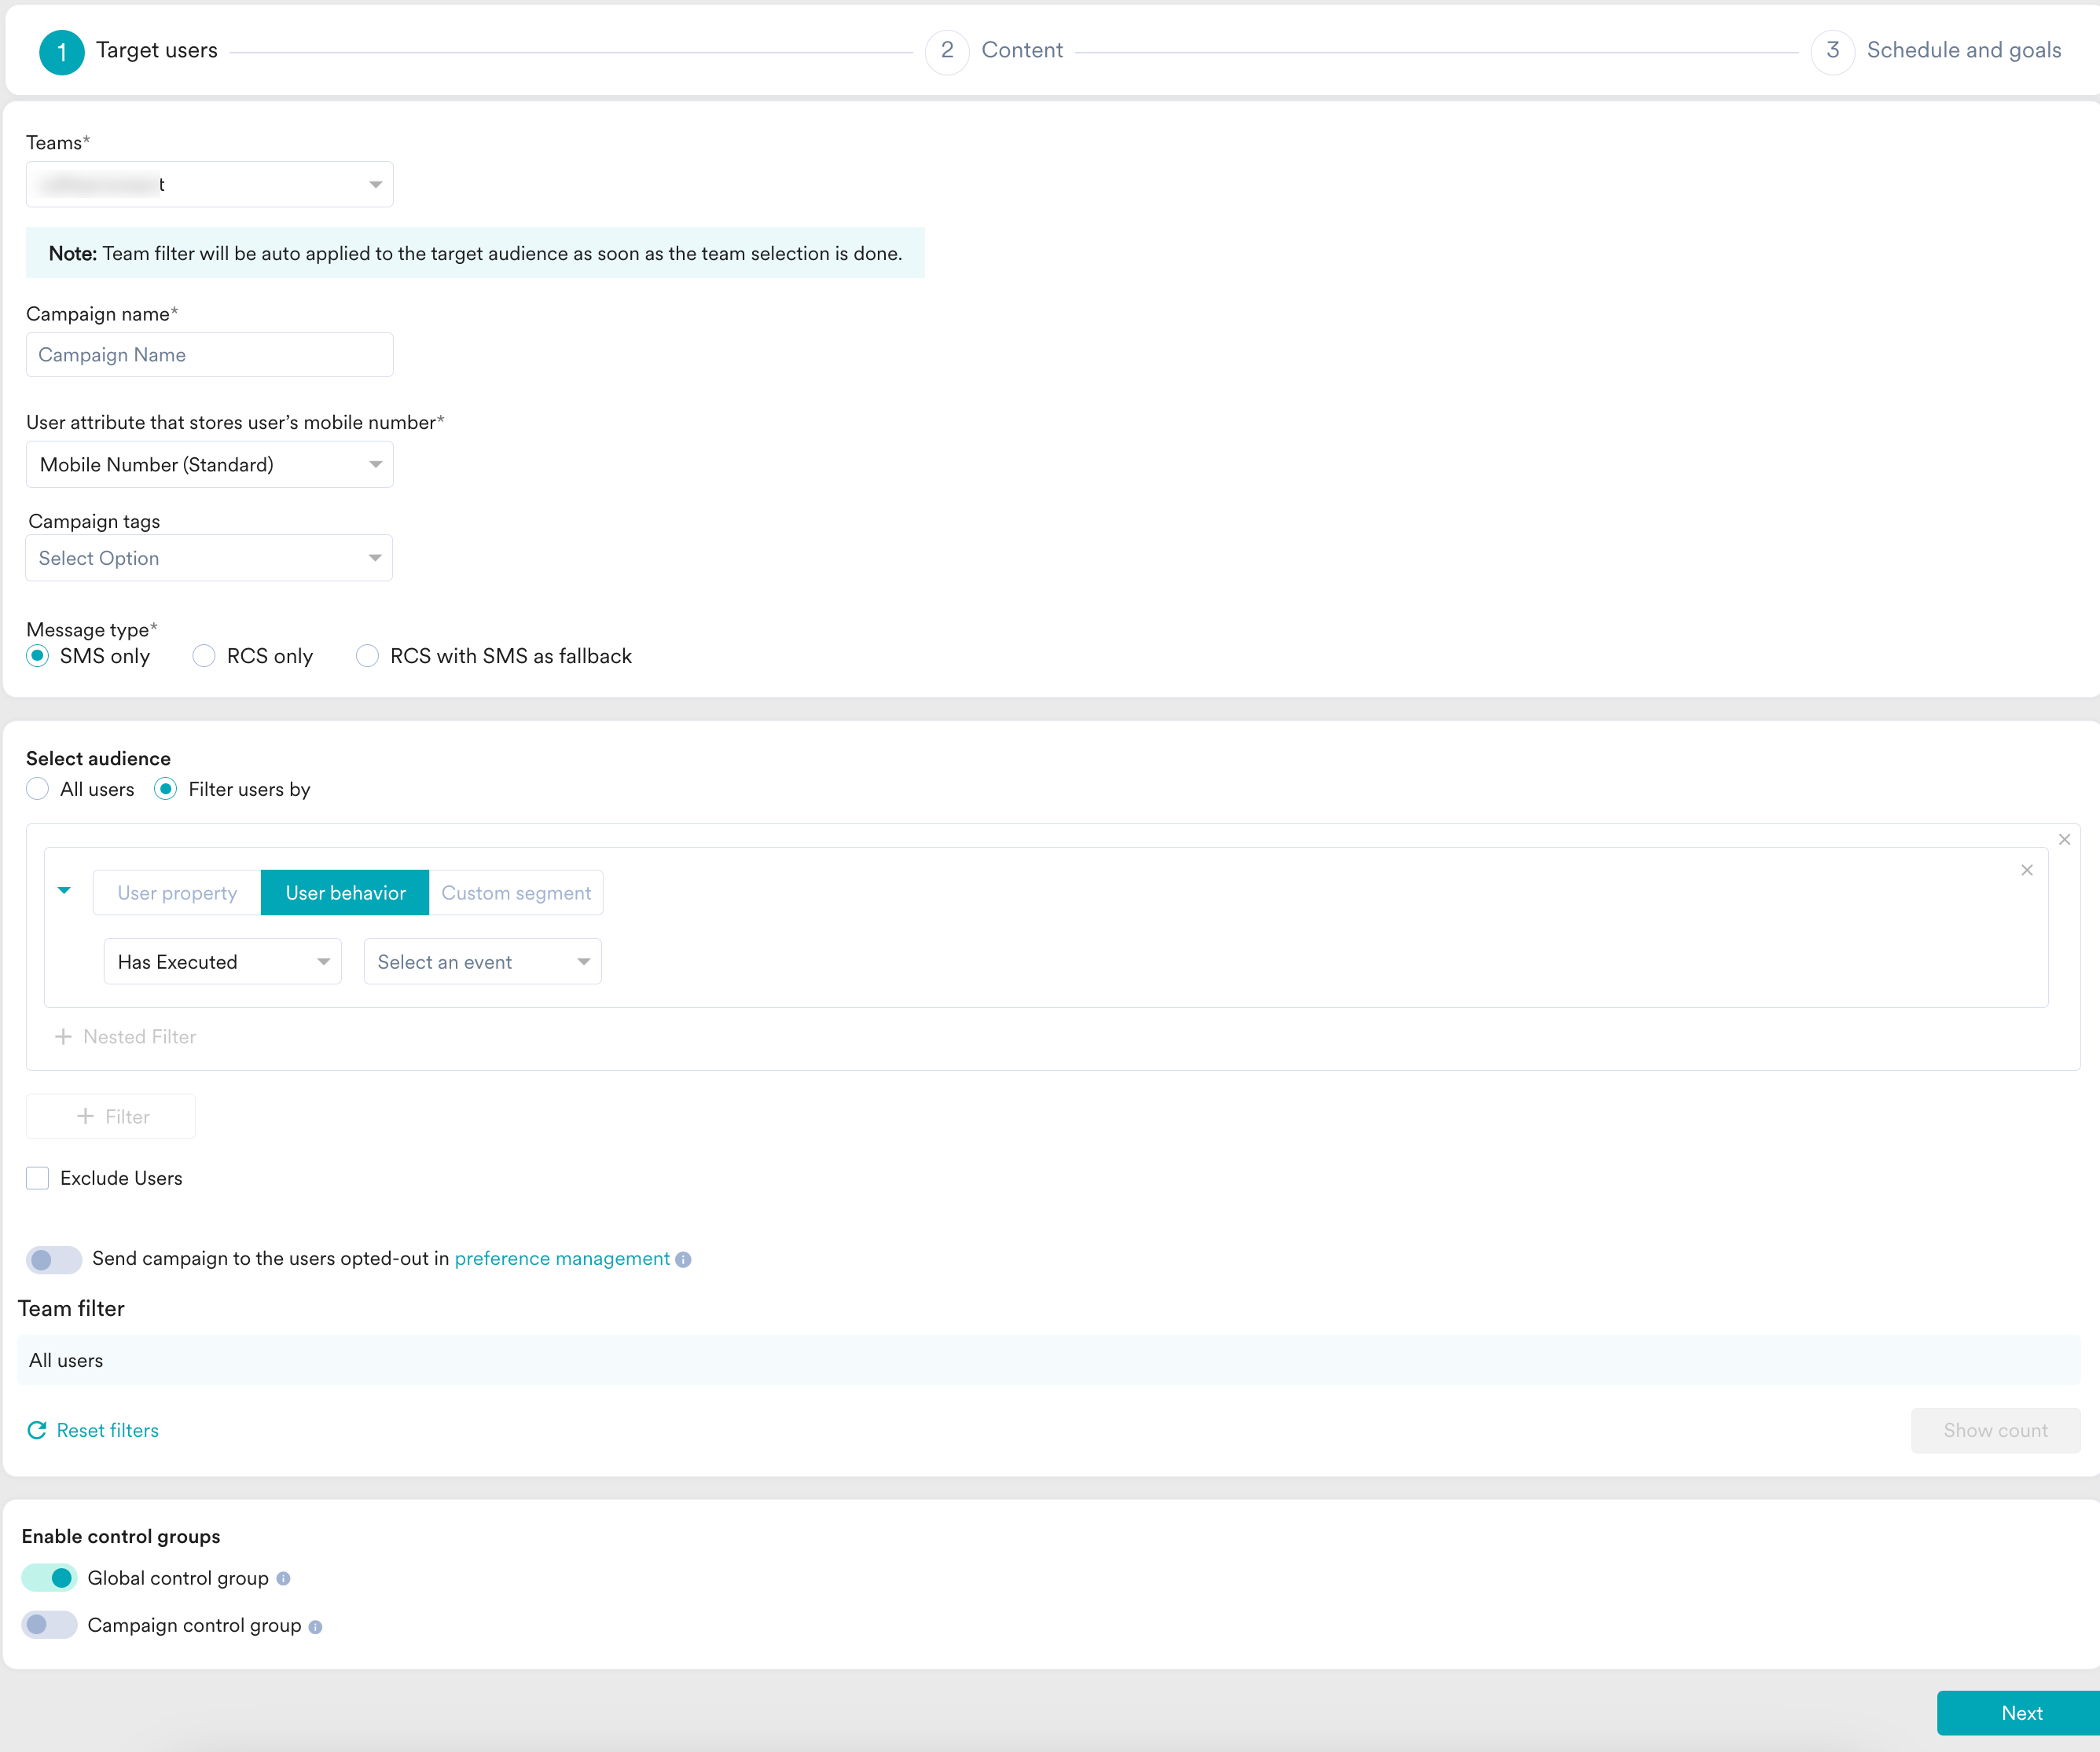
Task: Remove the inner User behavior filter
Action: pyautogui.click(x=2026, y=871)
